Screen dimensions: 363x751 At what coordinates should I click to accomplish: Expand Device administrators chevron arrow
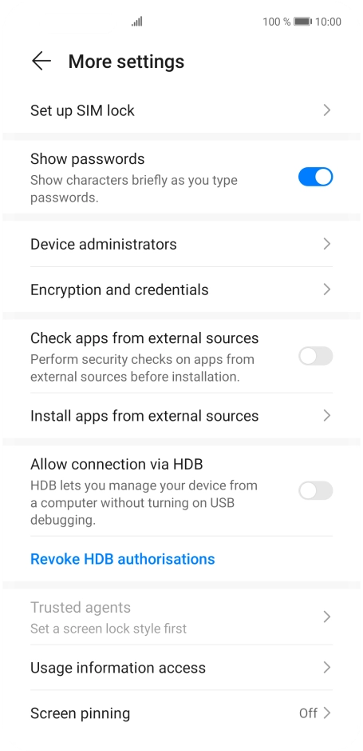tap(327, 244)
